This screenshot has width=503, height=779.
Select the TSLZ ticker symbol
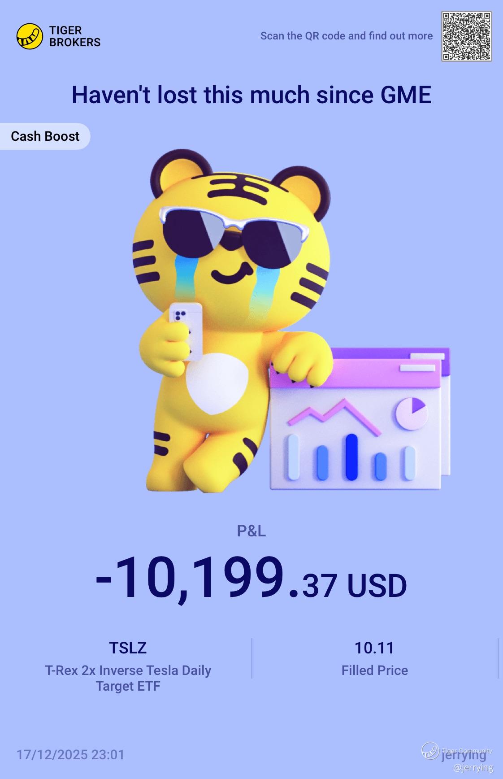point(128,648)
